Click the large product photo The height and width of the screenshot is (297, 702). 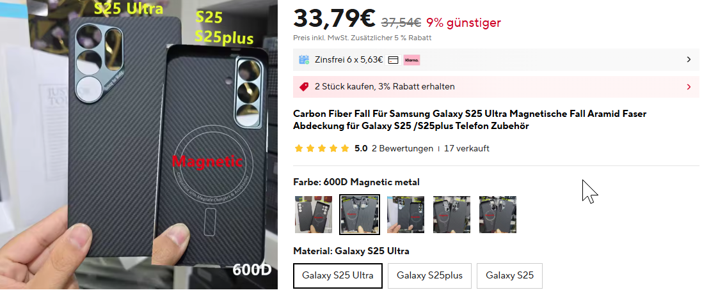click(x=139, y=145)
